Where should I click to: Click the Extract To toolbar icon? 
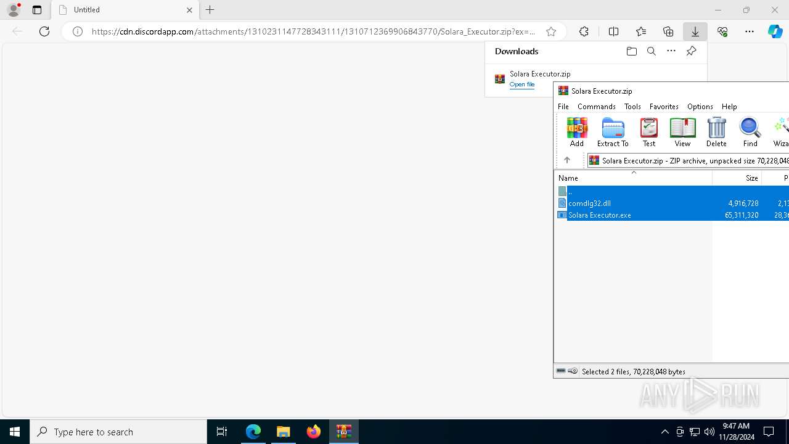[613, 132]
